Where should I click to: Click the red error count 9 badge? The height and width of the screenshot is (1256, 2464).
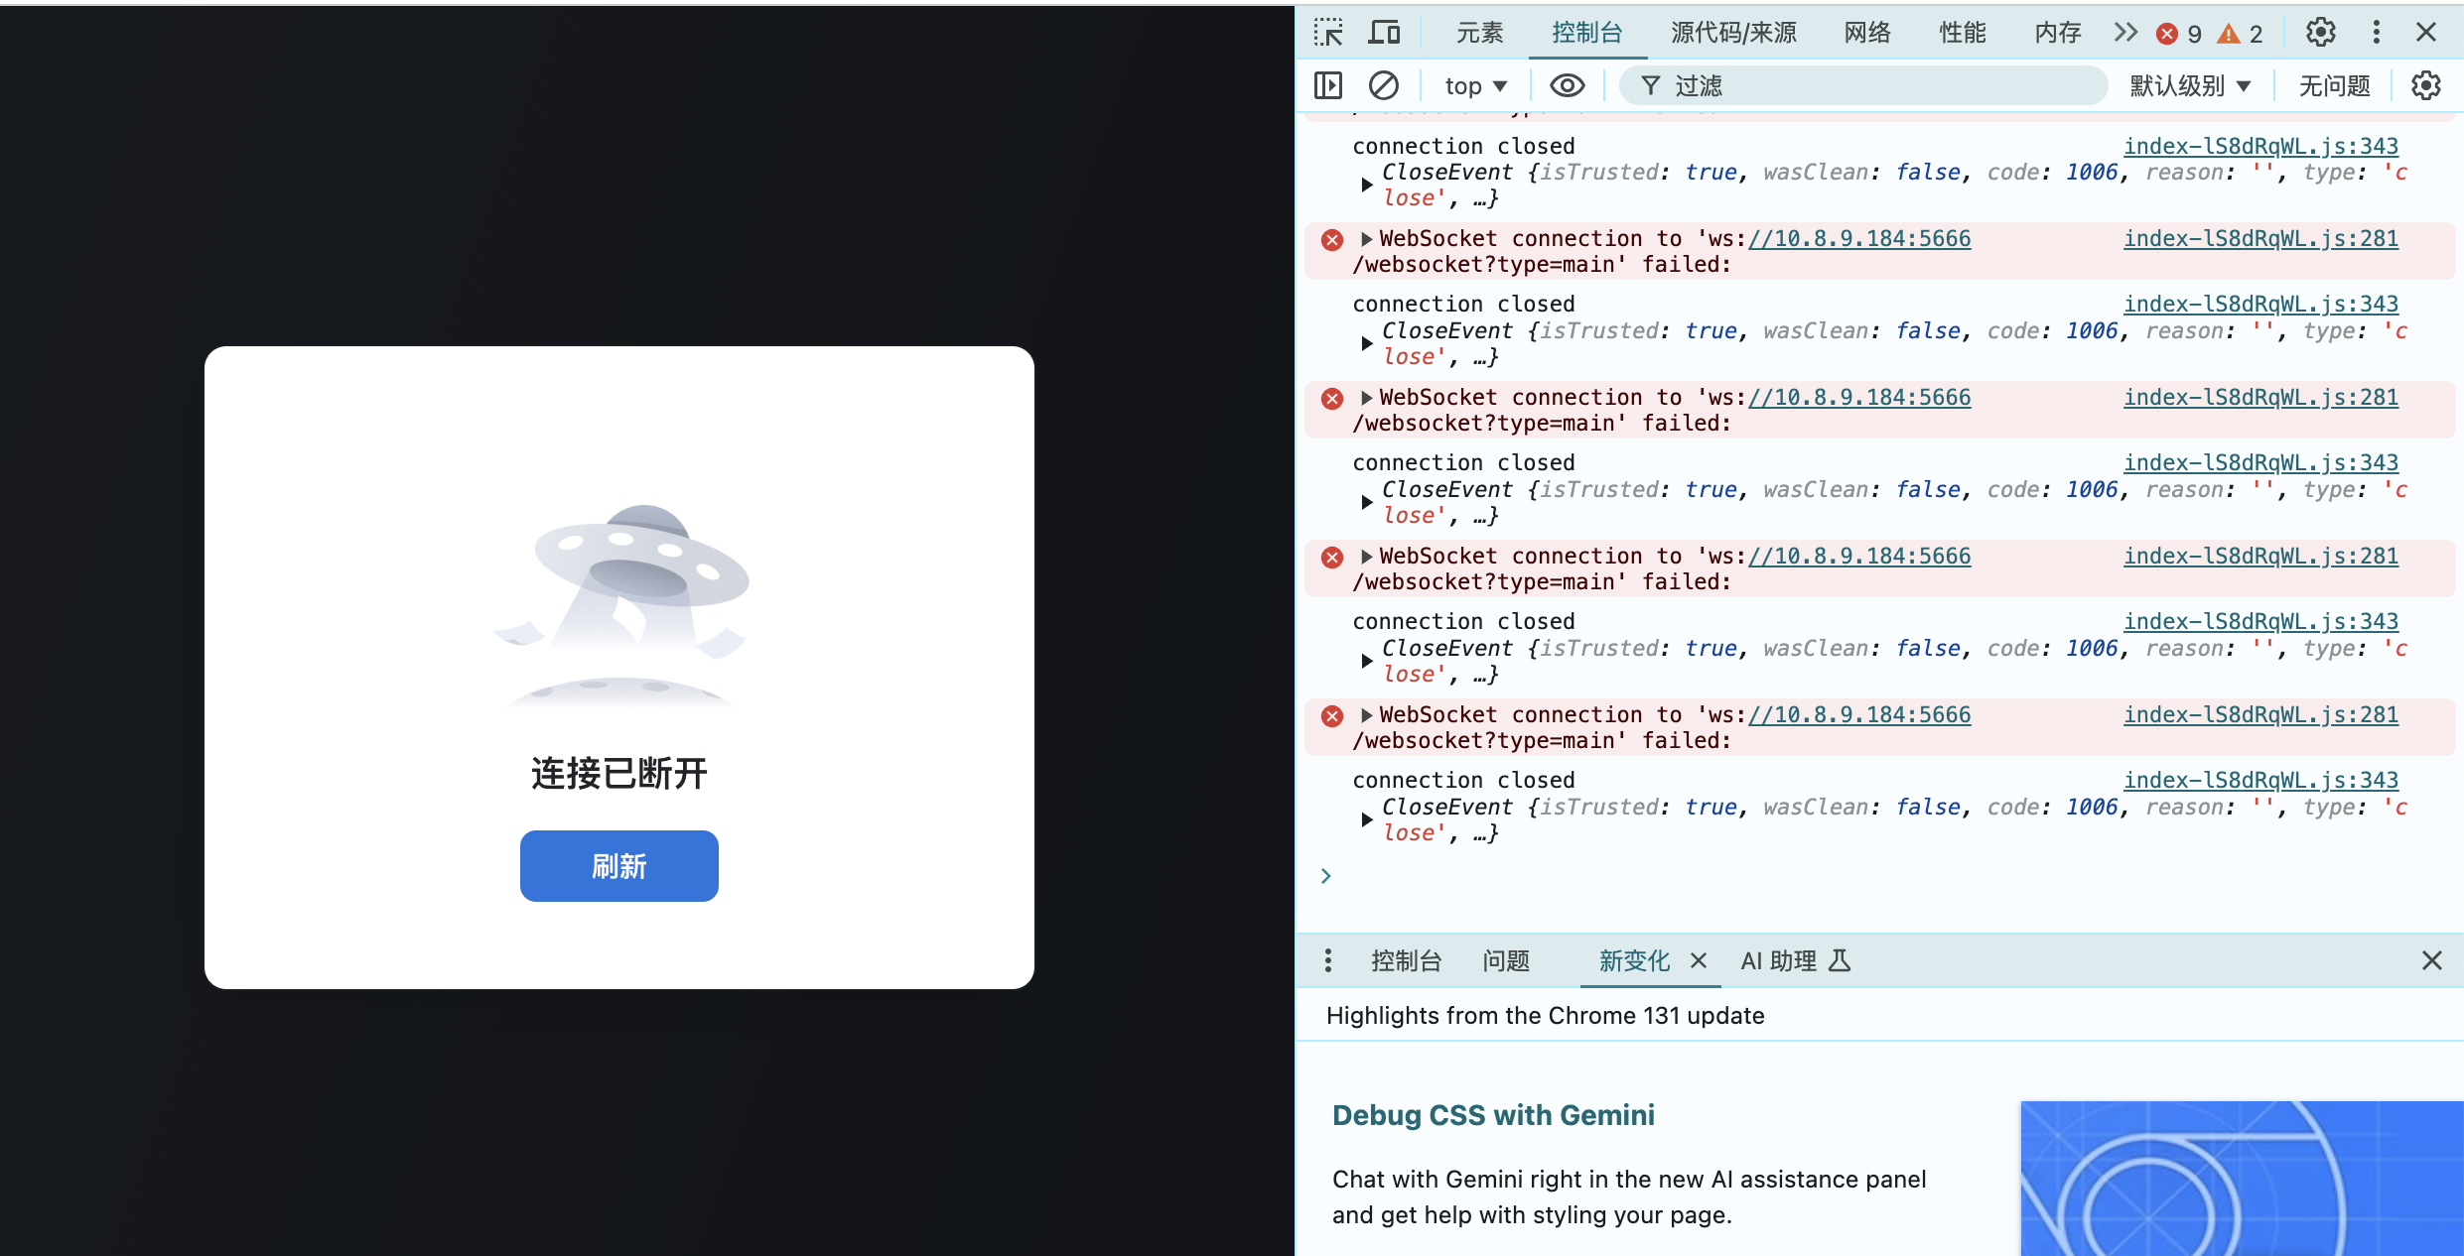[x=2179, y=34]
